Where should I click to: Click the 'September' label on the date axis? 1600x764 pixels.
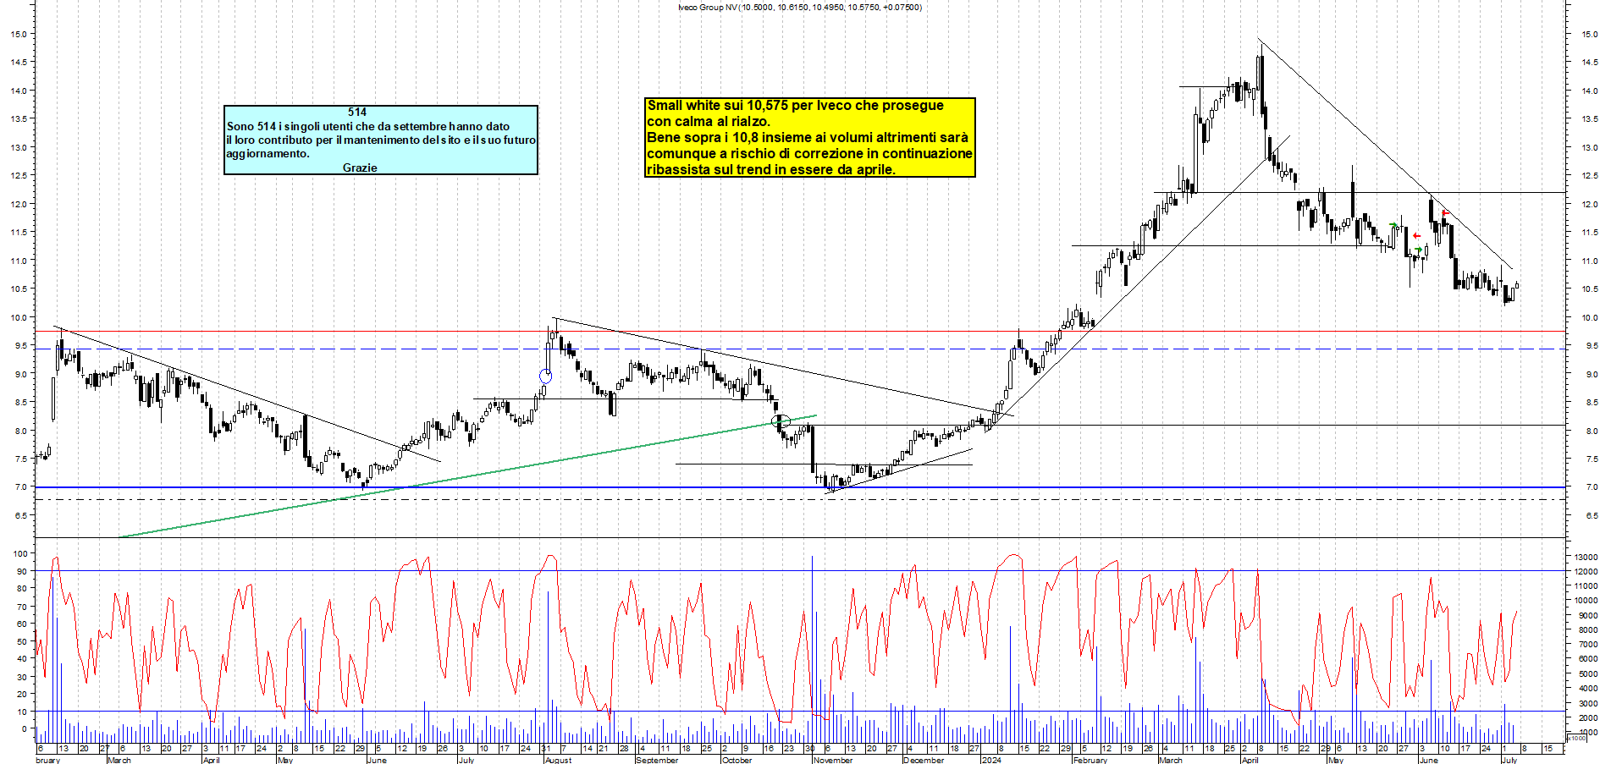coord(657,760)
